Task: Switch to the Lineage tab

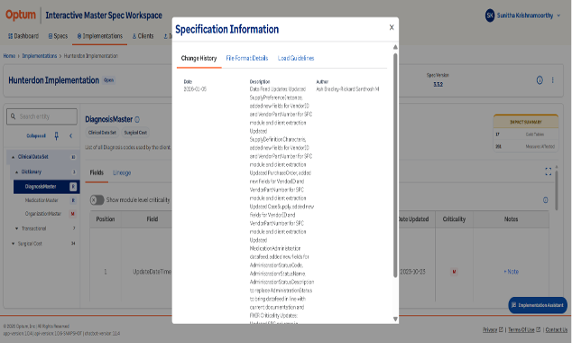Action: [122, 172]
